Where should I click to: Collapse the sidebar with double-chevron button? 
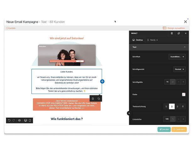point(129,113)
